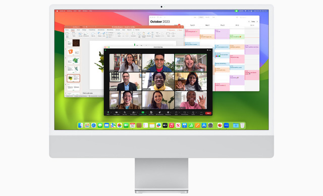Open the Whiteboards icon in Zoom
The width and height of the screenshot is (323, 196).
[185, 113]
